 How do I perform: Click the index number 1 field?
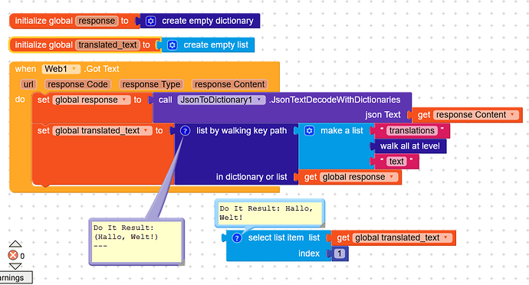[x=340, y=254]
